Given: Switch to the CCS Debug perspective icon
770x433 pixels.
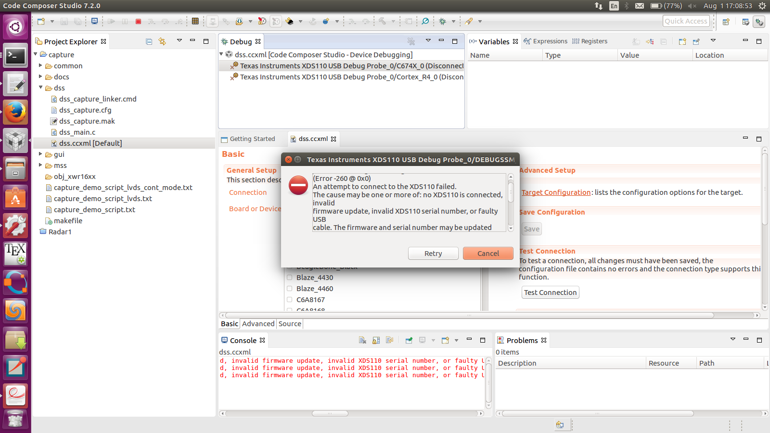Looking at the screenshot, I should tap(759, 22).
